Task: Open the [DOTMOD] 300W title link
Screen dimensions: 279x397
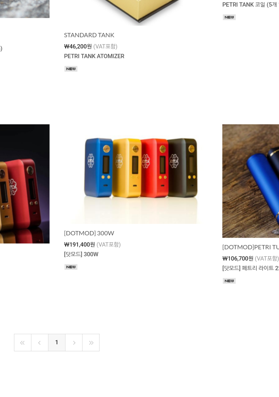Action: pos(89,233)
